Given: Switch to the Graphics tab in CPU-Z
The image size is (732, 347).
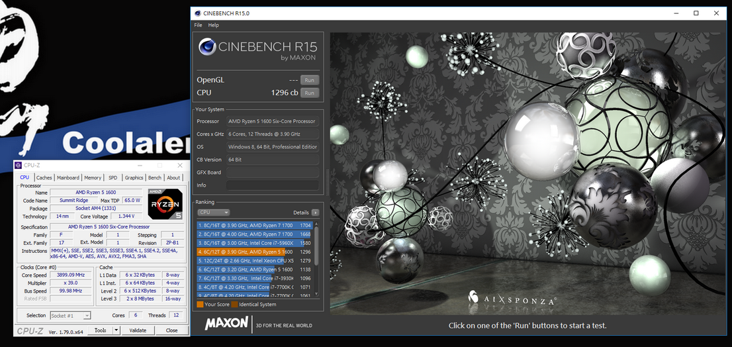Looking at the screenshot, I should (x=134, y=177).
